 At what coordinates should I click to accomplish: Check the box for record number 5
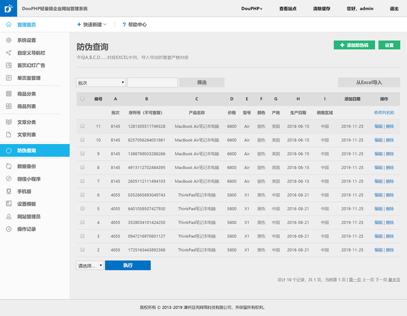tap(82, 209)
